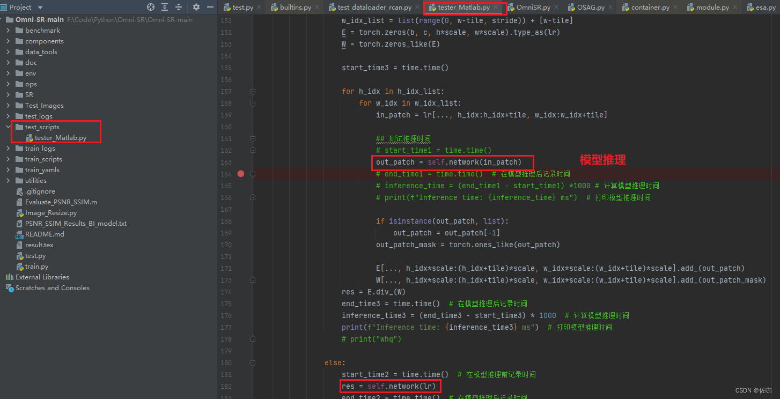This screenshot has height=399, width=780.
Task: Expand the Test_Images folder arrow
Action: [8, 106]
